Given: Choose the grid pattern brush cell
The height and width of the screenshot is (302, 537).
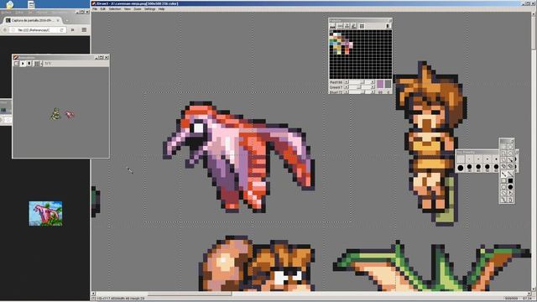Looking at the screenshot, I should pos(461,159).
